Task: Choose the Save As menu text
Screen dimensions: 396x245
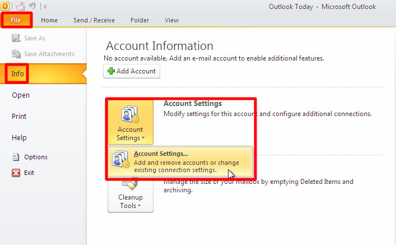Action: click(35, 38)
